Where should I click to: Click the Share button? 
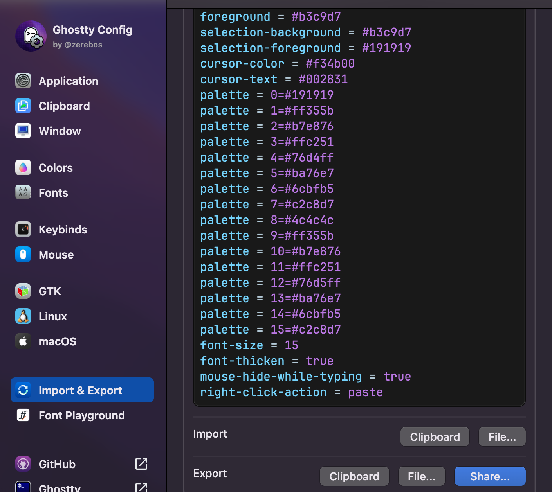[x=490, y=476]
